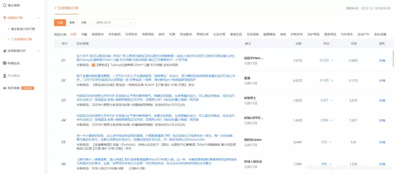Expand comments arrow next to 2.12万

pos(332,81)
